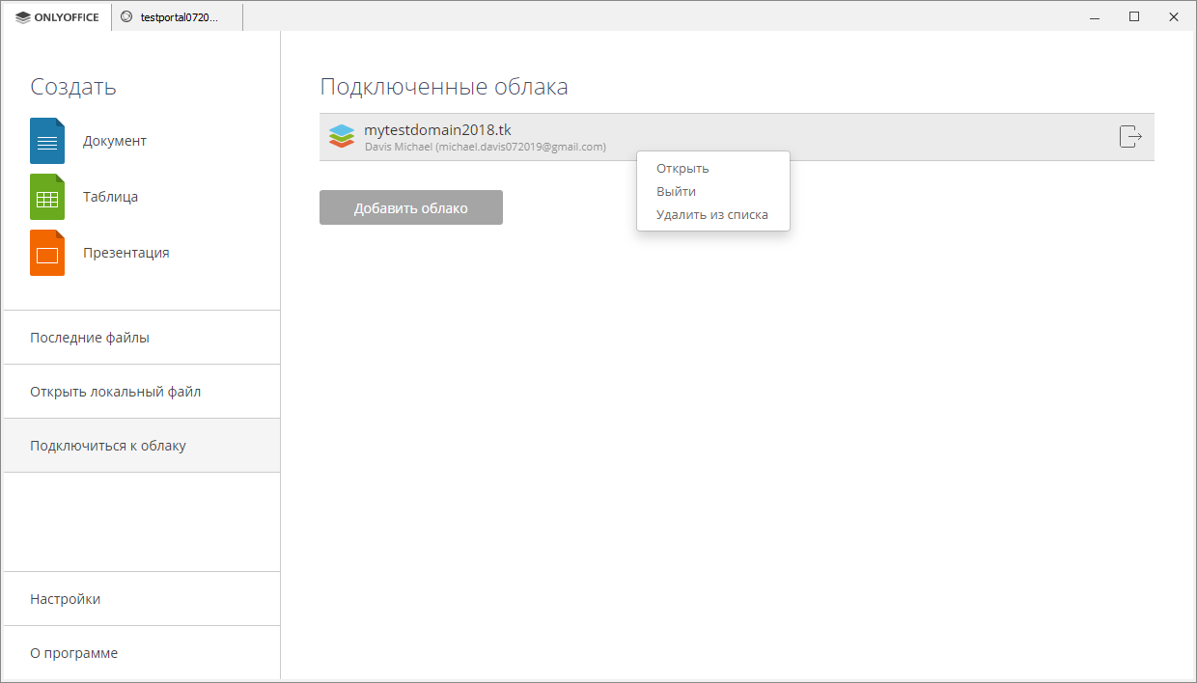The image size is (1197, 683).
Task: Click the cloud portal logo beside mytestdomain2018.tk
Action: (342, 137)
